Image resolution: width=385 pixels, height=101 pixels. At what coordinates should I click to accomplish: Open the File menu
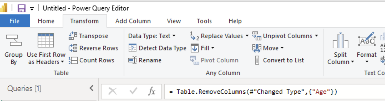(x=15, y=21)
